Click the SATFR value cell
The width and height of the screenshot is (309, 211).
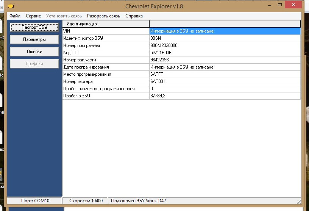pyautogui.click(x=225, y=74)
